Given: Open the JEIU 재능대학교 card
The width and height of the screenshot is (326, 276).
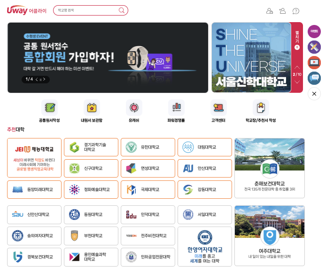Looking at the screenshot, I should (x=34, y=158).
